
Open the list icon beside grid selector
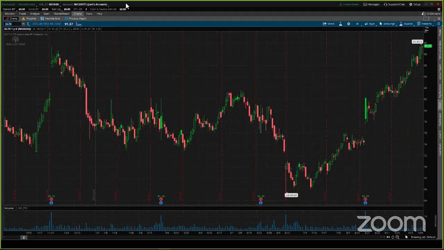tap(438, 18)
